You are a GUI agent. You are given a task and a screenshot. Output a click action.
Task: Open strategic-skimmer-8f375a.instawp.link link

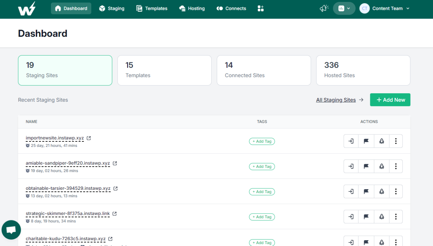tap(68, 214)
